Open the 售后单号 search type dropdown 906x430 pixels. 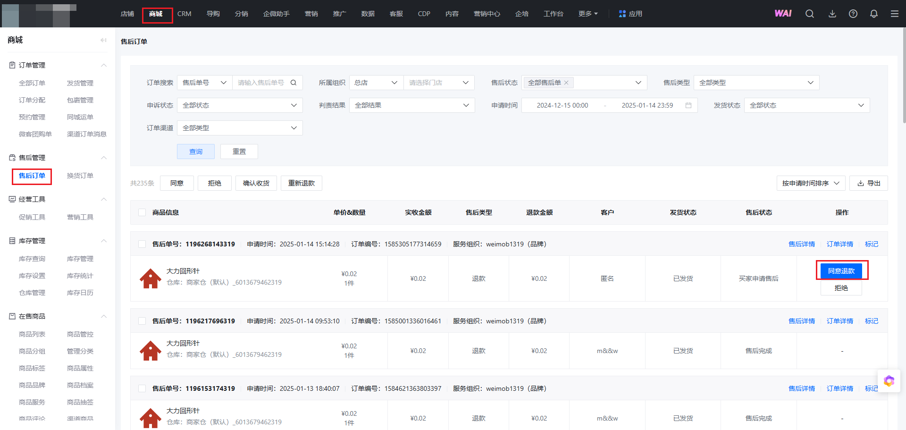point(205,83)
